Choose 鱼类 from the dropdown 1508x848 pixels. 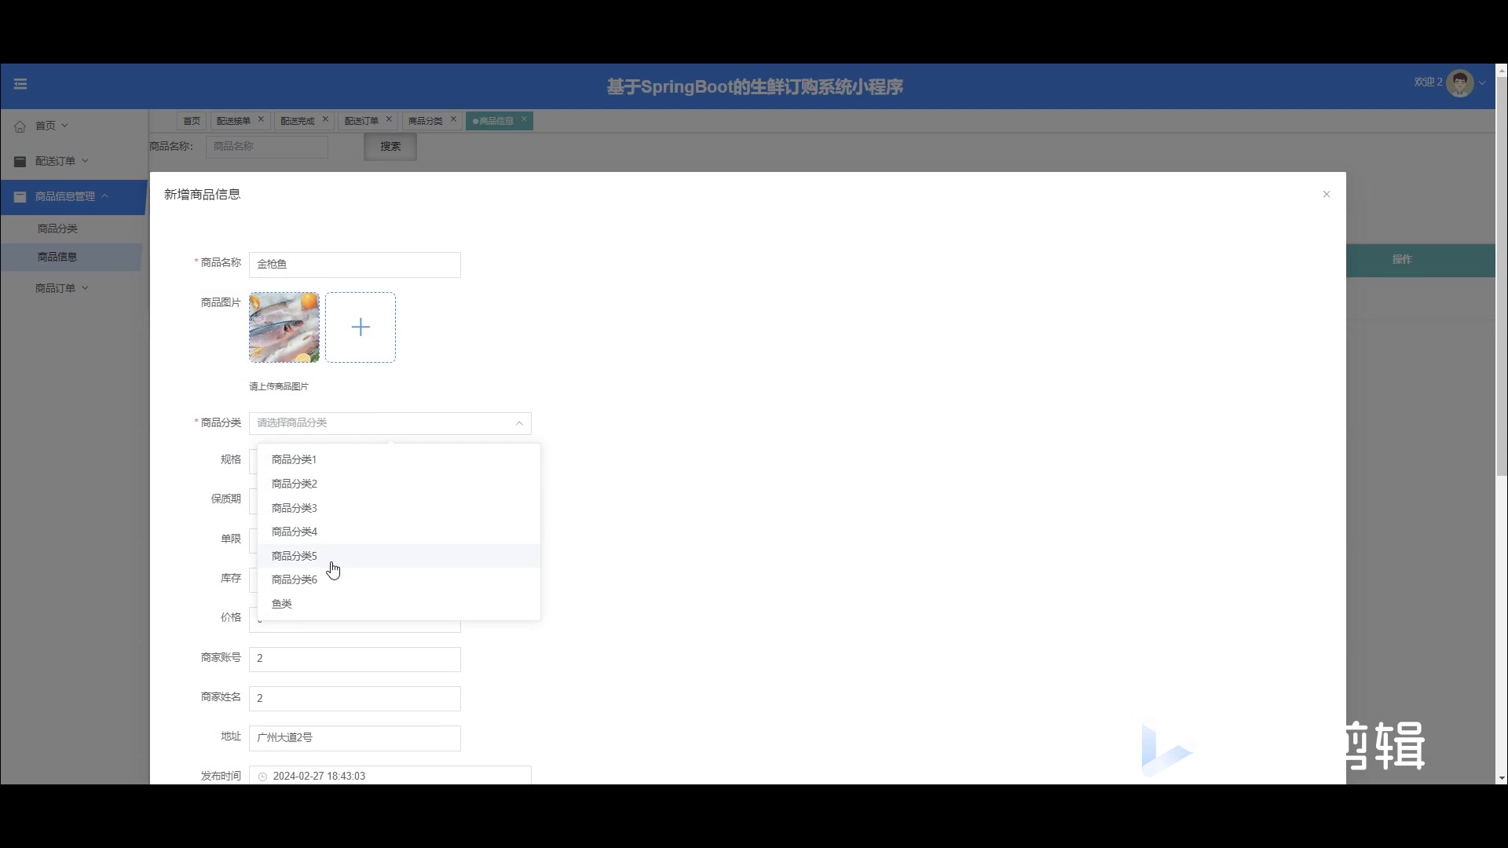[x=399, y=604]
